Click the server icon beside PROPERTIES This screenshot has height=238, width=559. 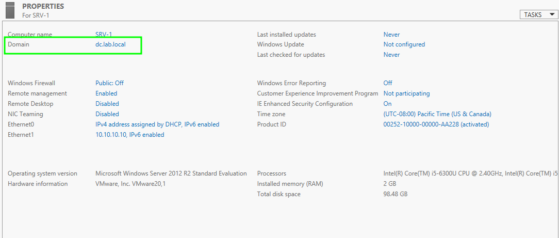pyautogui.click(x=10, y=10)
